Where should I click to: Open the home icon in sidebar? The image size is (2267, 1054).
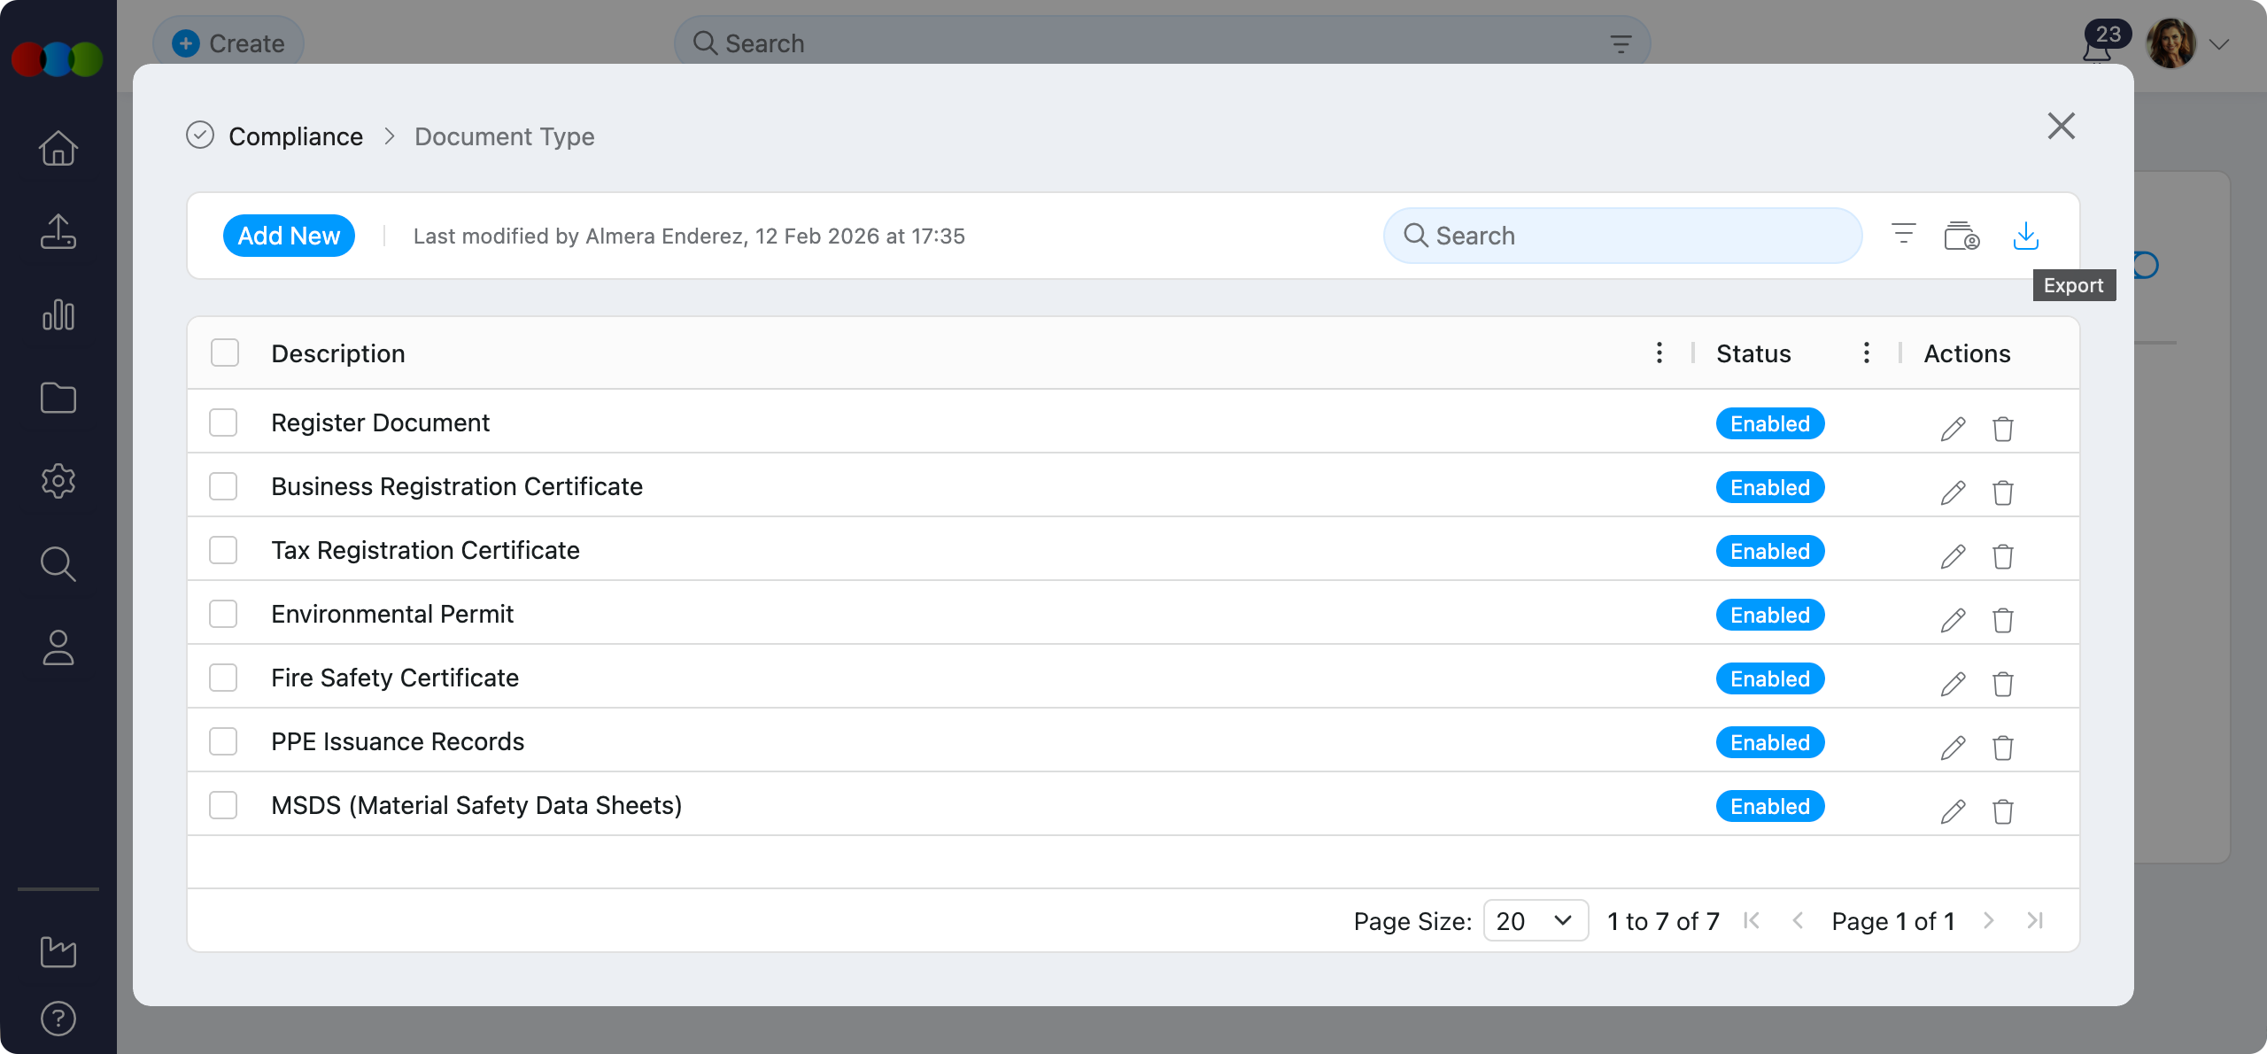click(58, 149)
